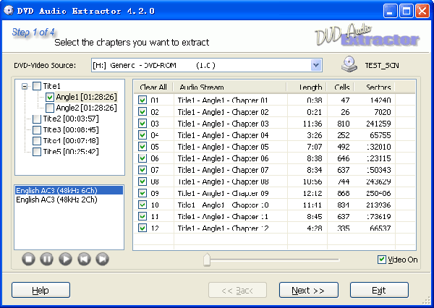Click the Title5 [00:25:42] tree label

pyautogui.click(x=71, y=152)
